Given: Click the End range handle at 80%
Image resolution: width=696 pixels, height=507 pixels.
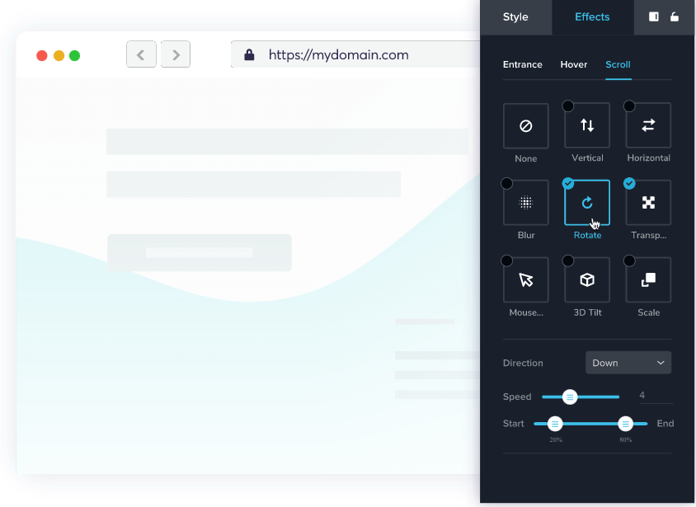Looking at the screenshot, I should point(625,424).
